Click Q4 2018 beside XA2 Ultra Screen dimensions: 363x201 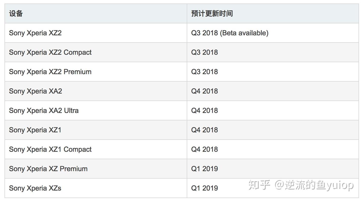204,111
